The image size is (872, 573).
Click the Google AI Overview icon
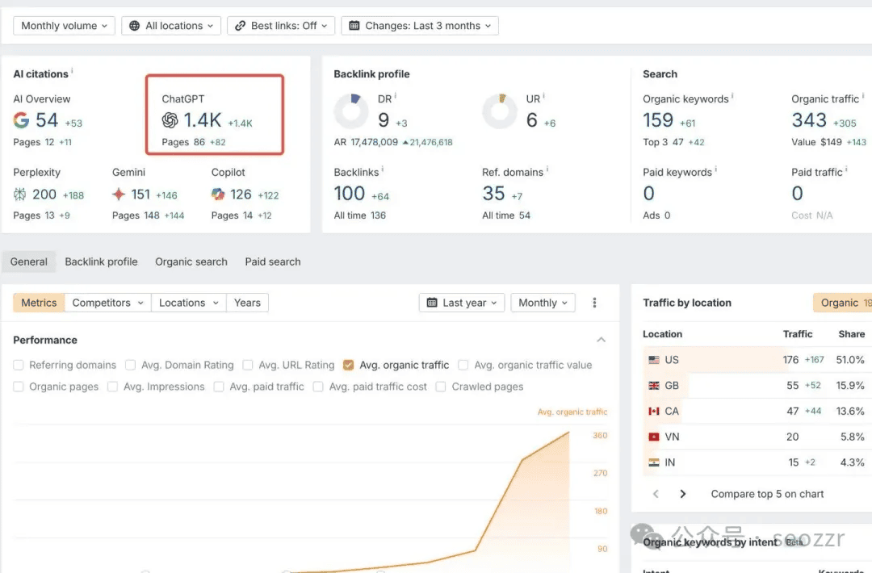coord(22,121)
